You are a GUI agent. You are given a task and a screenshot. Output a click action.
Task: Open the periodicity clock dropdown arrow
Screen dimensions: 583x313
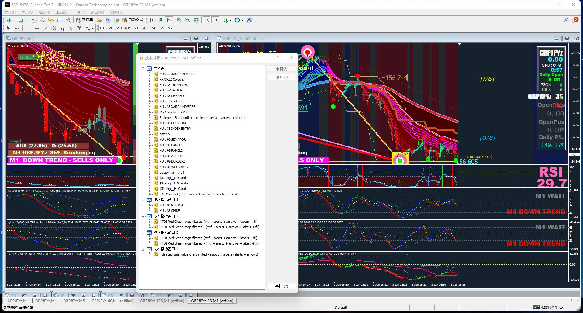(242, 20)
